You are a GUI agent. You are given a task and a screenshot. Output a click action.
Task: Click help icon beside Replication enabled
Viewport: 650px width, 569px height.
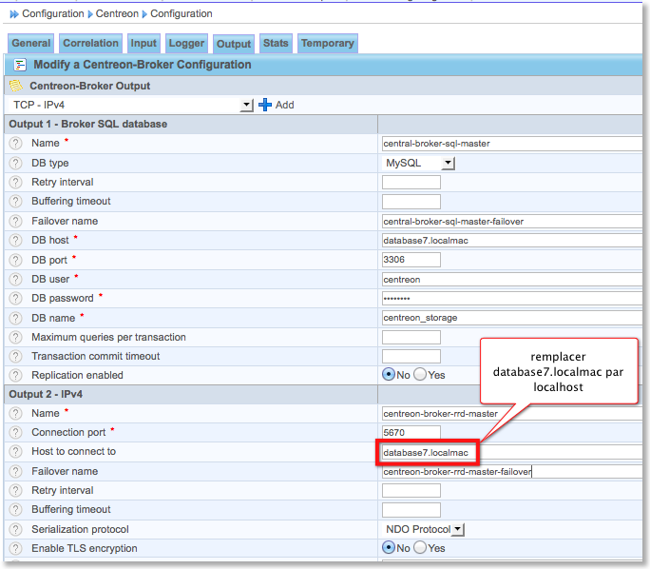[15, 375]
